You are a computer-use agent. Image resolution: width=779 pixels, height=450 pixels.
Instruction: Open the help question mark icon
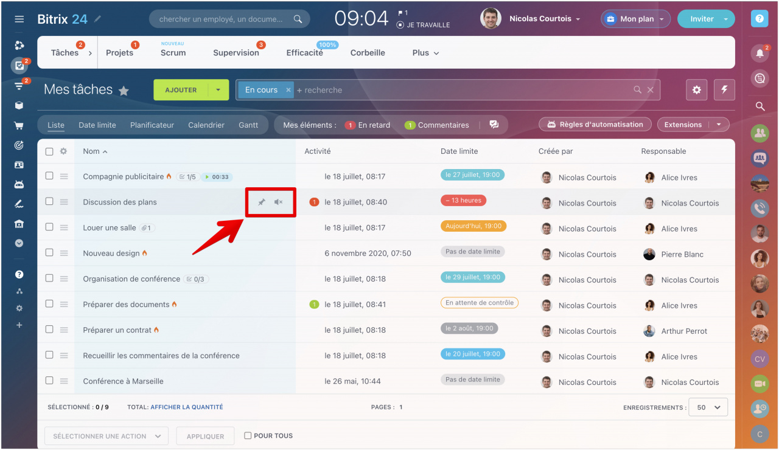[759, 19]
